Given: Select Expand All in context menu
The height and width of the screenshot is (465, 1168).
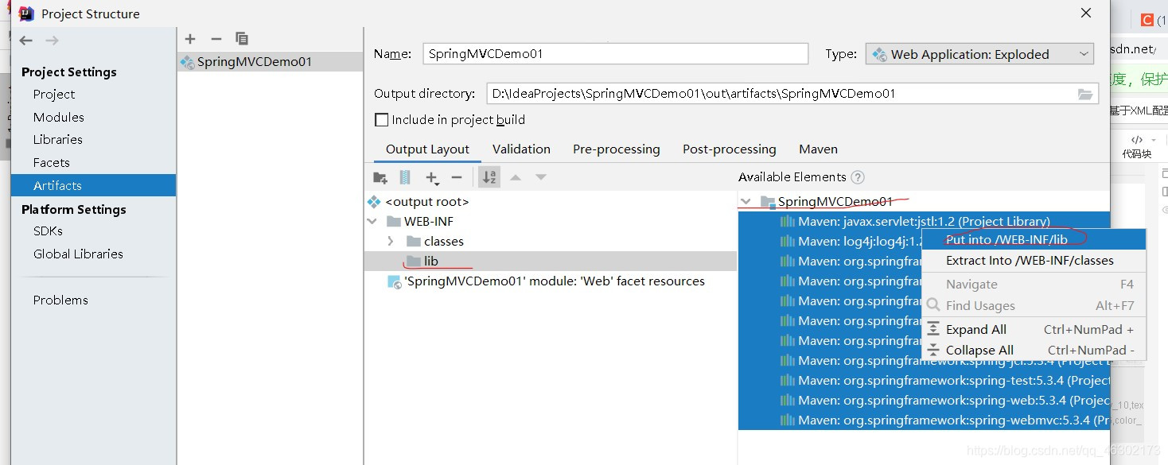Looking at the screenshot, I should pyautogui.click(x=1034, y=329).
